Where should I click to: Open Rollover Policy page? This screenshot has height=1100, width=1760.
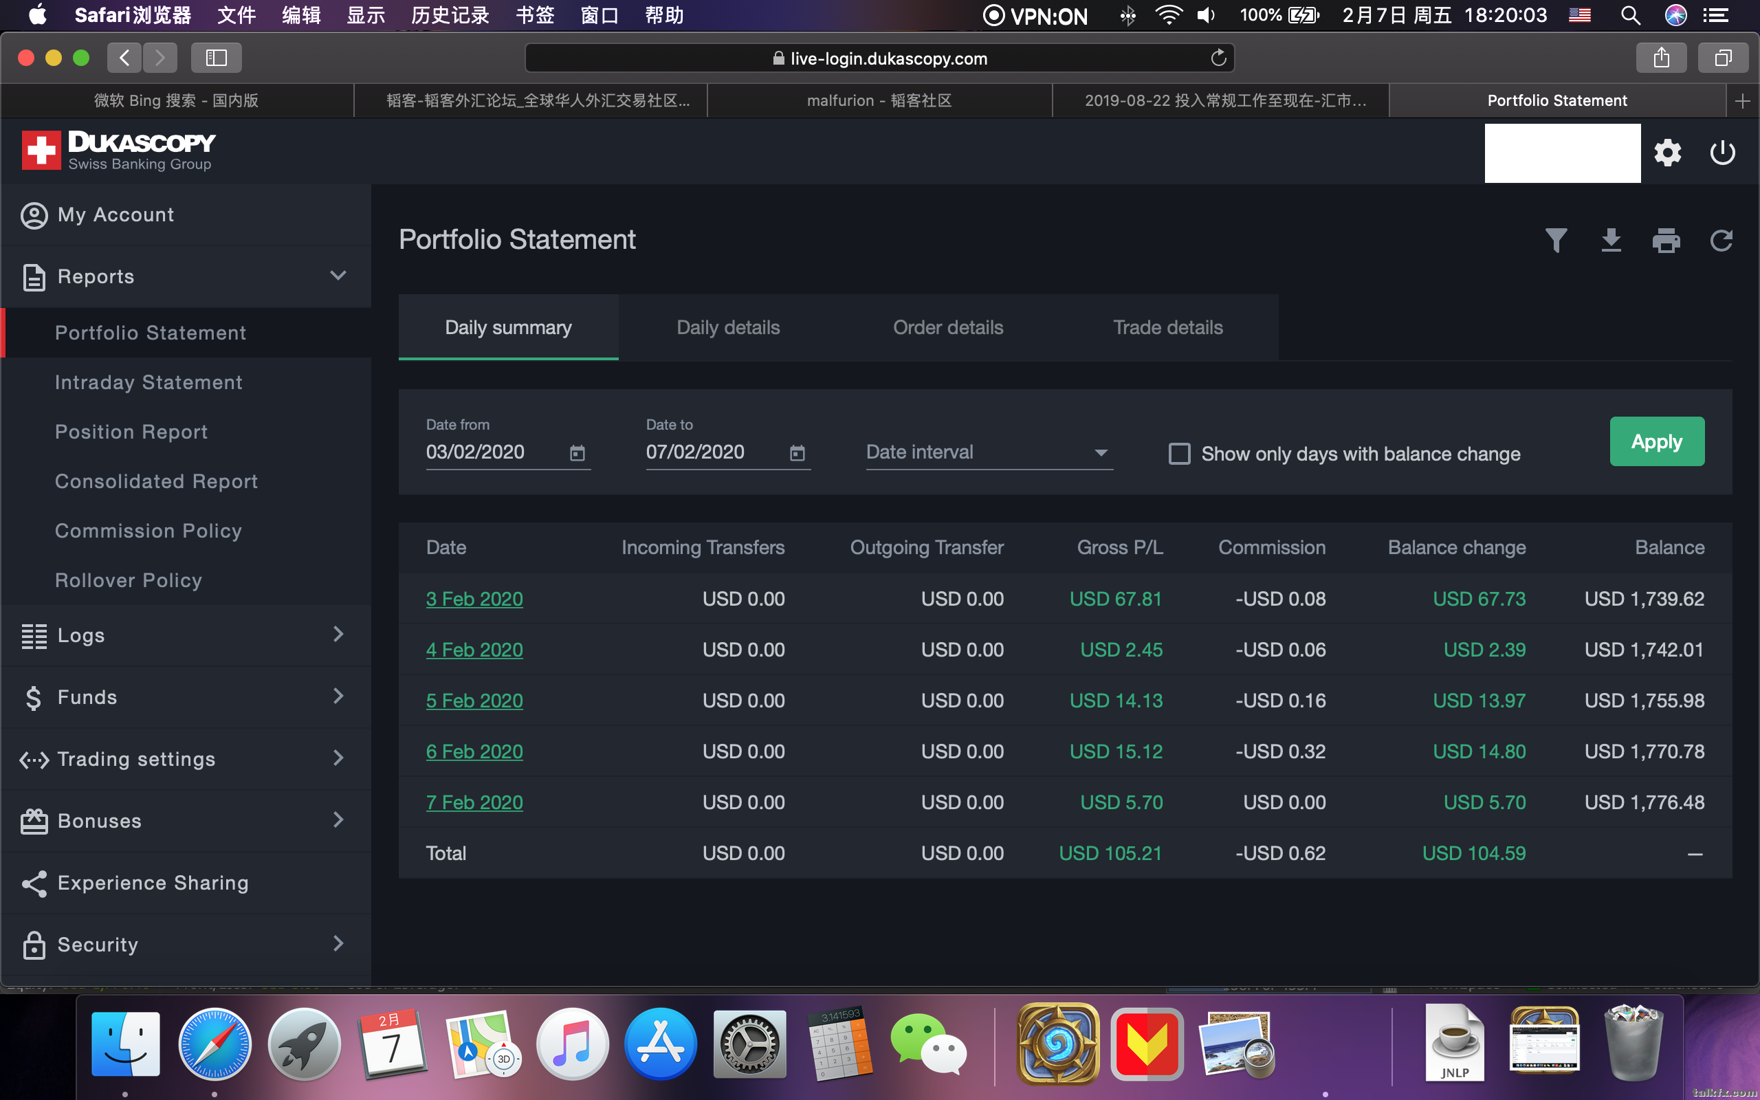coord(129,580)
